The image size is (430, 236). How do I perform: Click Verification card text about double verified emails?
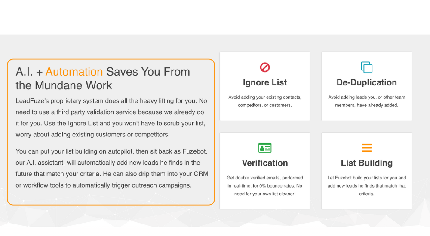[x=264, y=186]
